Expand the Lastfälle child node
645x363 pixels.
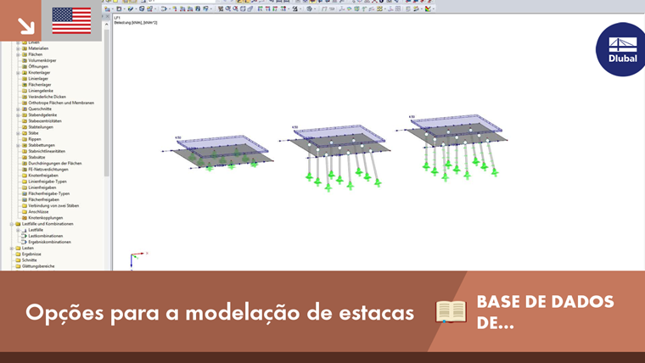click(x=18, y=230)
